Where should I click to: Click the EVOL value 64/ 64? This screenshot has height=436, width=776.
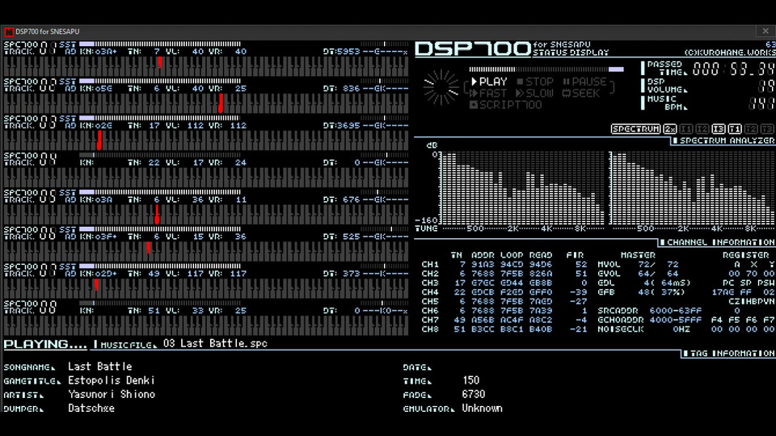(x=658, y=274)
